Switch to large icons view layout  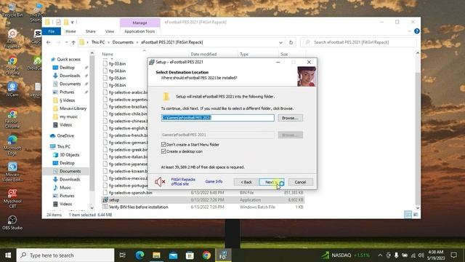[x=416, y=215]
